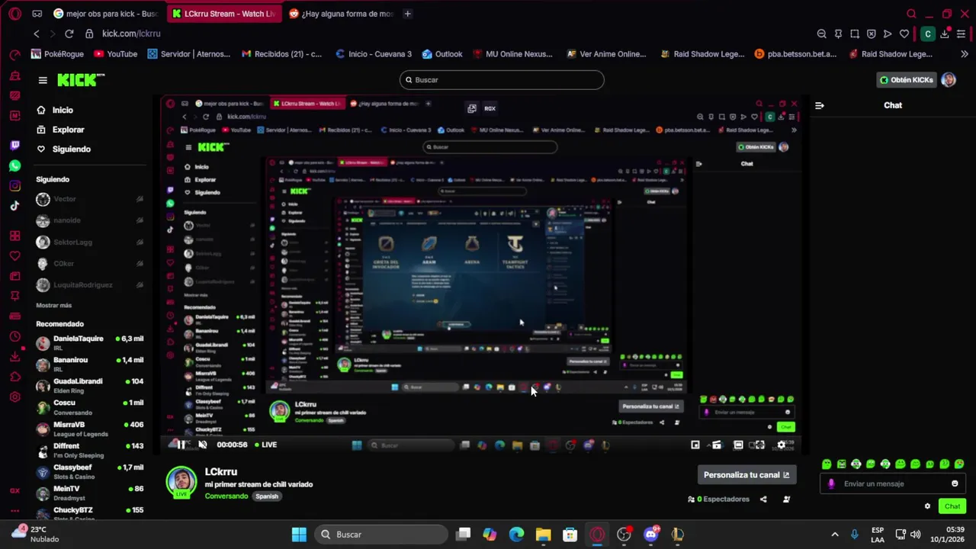
Task: Open Explorar in Kick sidebar
Action: [x=60, y=130]
